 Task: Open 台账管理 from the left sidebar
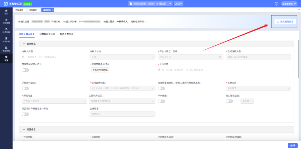pyautogui.click(x=6, y=21)
